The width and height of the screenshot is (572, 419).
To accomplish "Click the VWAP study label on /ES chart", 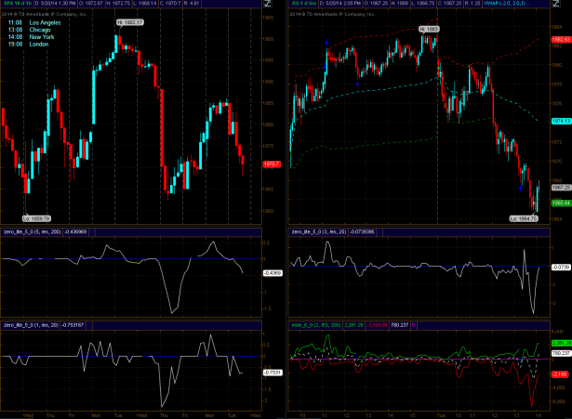I will point(506,4).
